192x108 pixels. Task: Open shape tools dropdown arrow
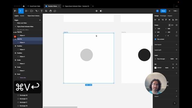click(x=33, y=11)
